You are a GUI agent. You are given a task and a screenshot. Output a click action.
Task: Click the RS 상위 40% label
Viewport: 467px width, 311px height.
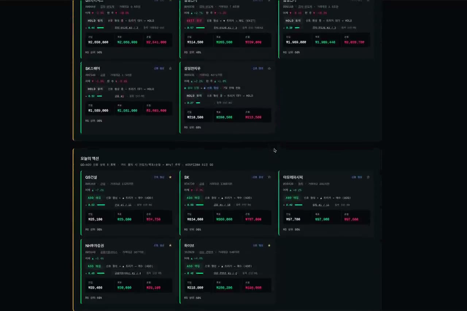point(193,52)
